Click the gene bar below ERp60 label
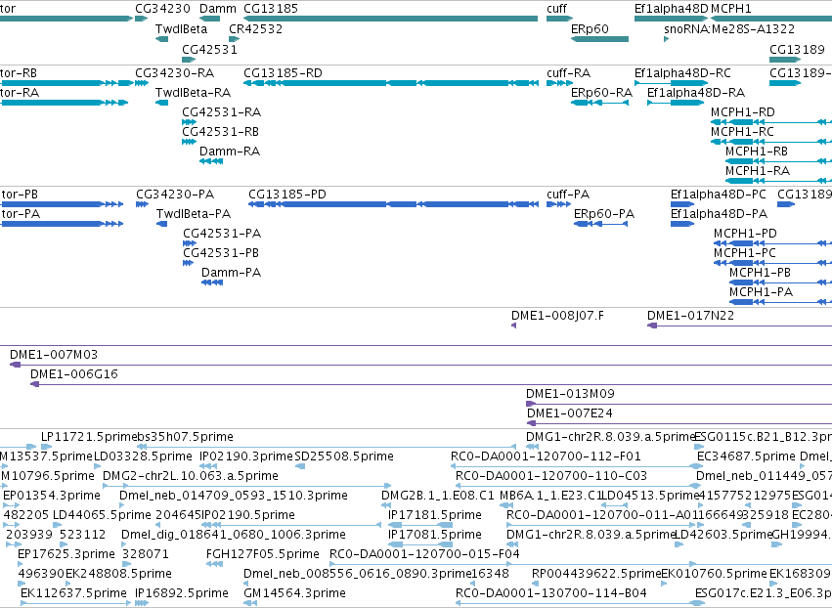 (x=599, y=39)
